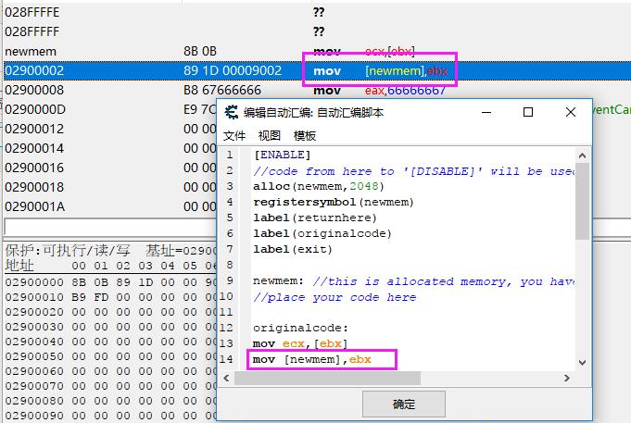Click the script editor scroll down arrow
631x423 pixels.
582,364
